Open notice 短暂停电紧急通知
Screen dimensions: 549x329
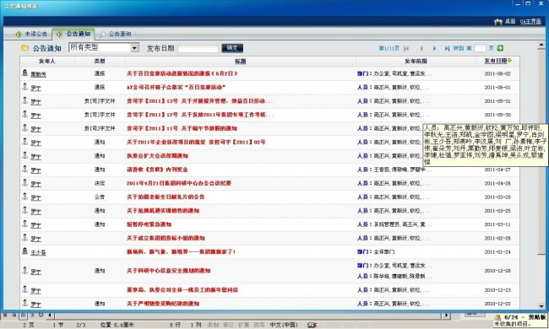[149, 224]
